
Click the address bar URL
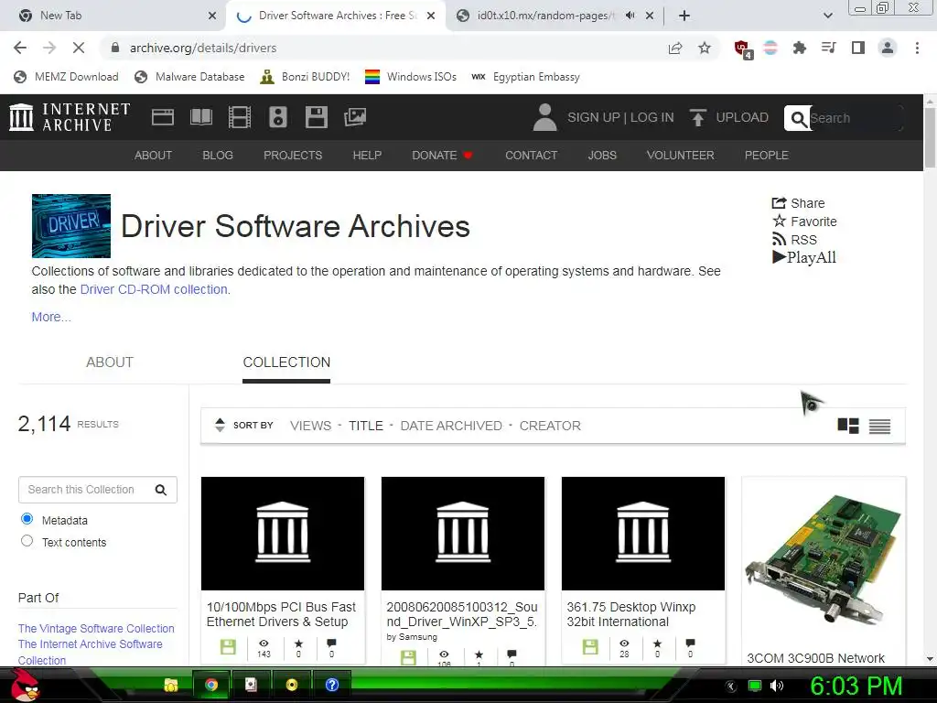203,48
